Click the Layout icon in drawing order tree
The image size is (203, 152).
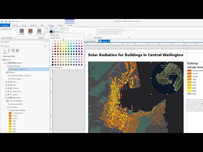(x=4, y=60)
